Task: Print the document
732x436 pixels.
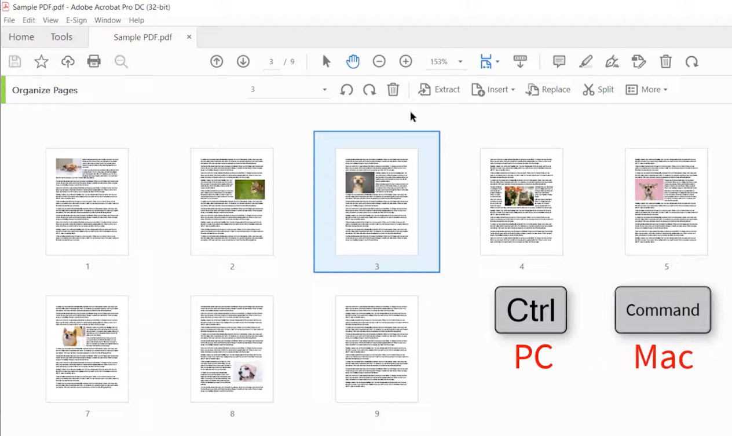Action: pos(94,61)
